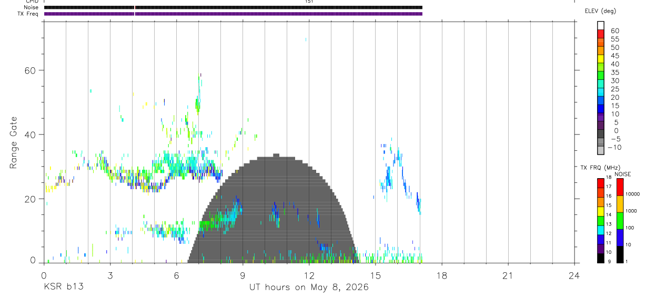Click the x-axis tick label "0"
The image size is (646, 298).
point(44,275)
